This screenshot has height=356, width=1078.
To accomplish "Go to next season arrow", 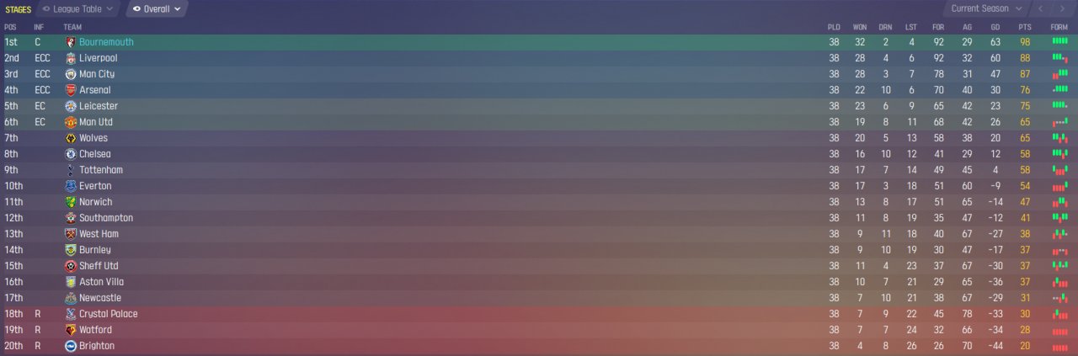I will 1062,8.
